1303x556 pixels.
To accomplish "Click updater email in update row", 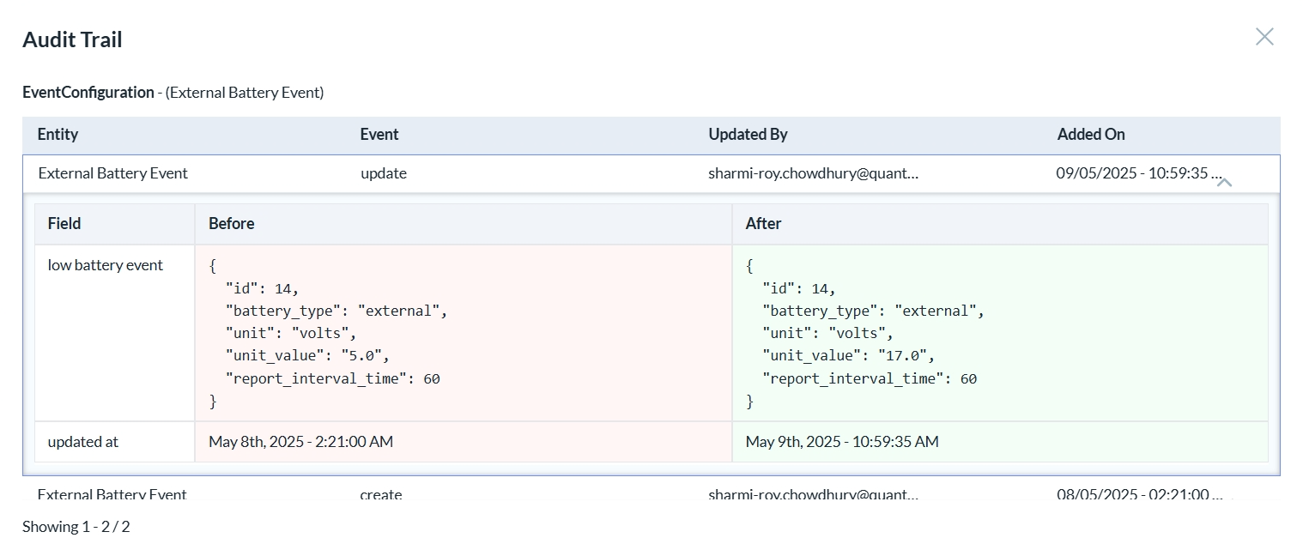I will (x=813, y=173).
